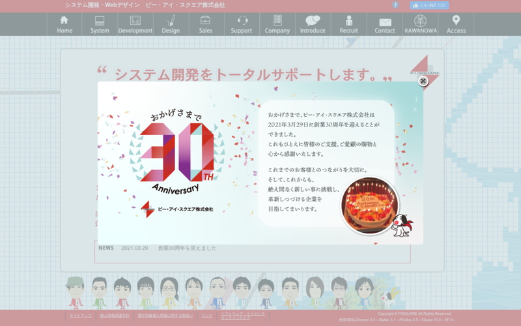
Task: Click the news date 2021.03.29
Action: click(135, 248)
